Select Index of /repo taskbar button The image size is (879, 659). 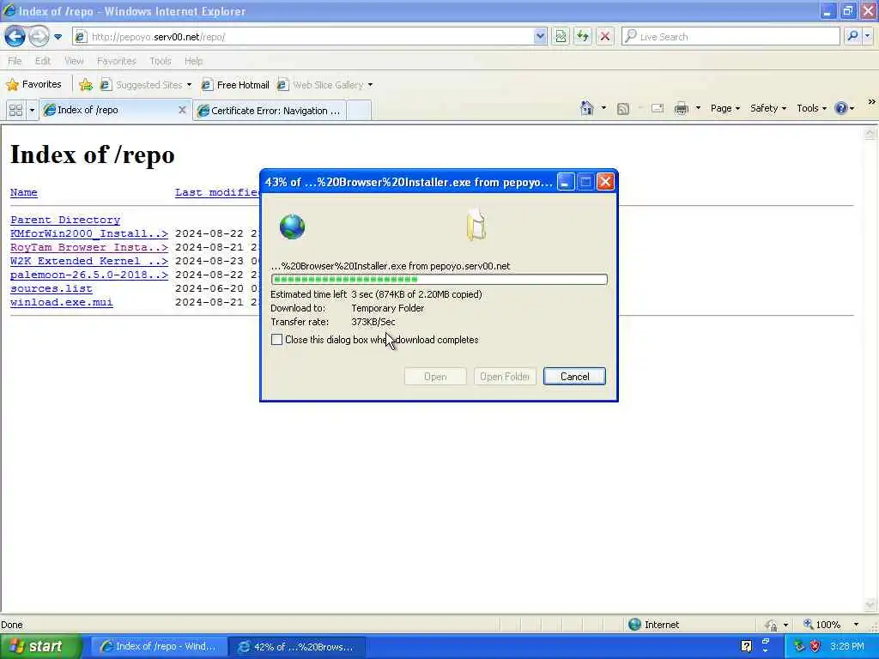[159, 647]
